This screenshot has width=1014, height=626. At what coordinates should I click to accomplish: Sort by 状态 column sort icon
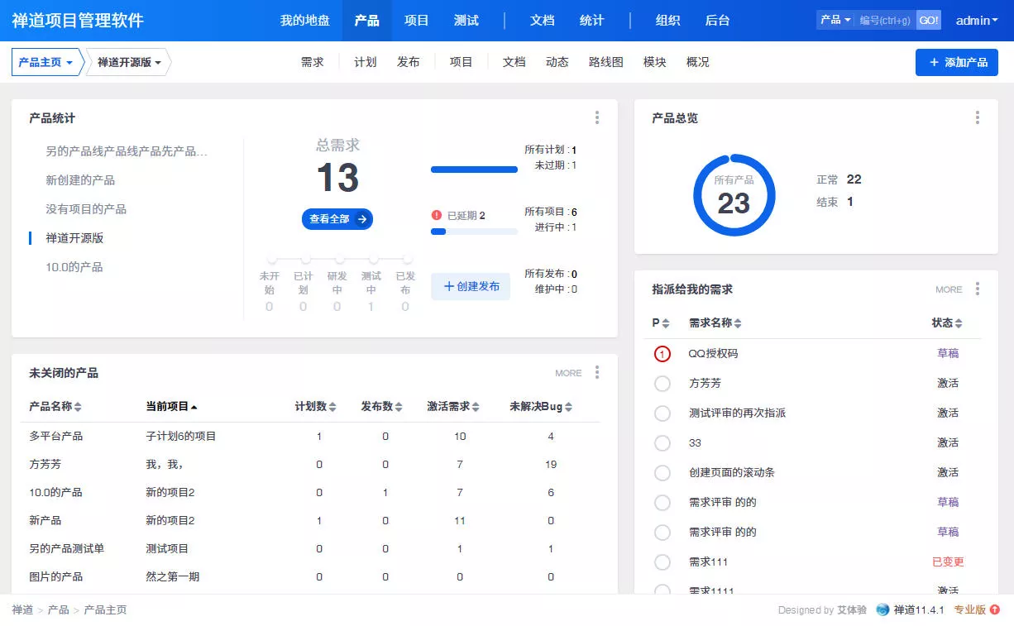(x=959, y=323)
